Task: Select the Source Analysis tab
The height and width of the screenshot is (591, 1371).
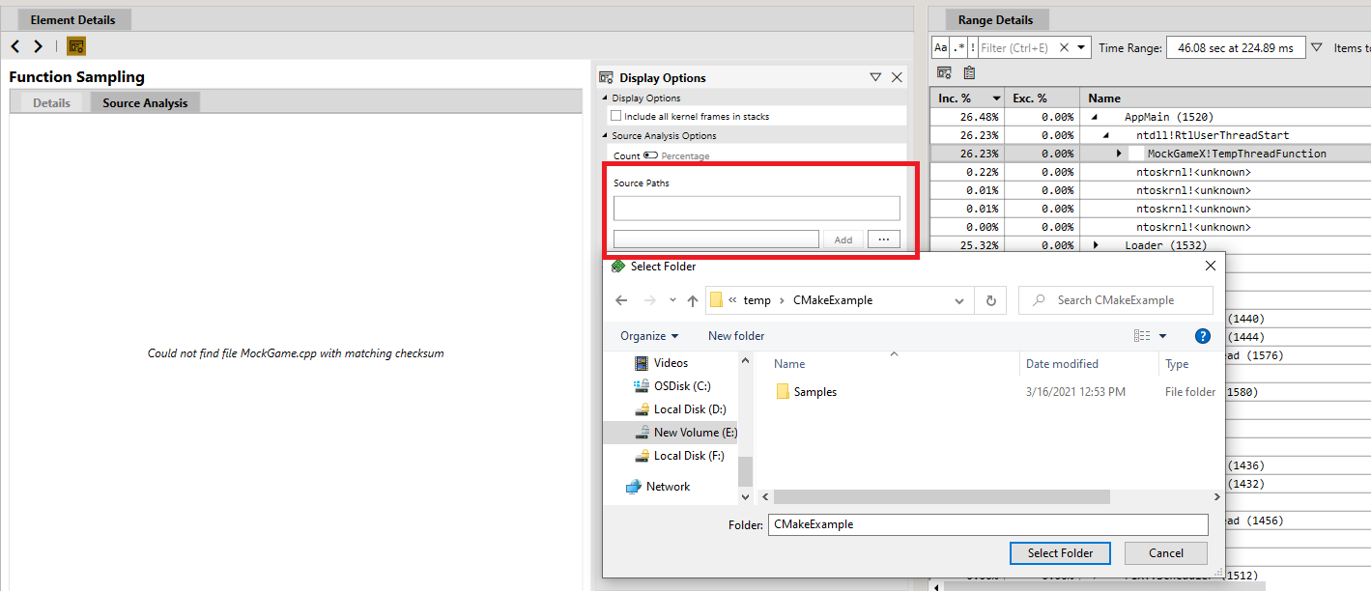Action: pos(145,102)
